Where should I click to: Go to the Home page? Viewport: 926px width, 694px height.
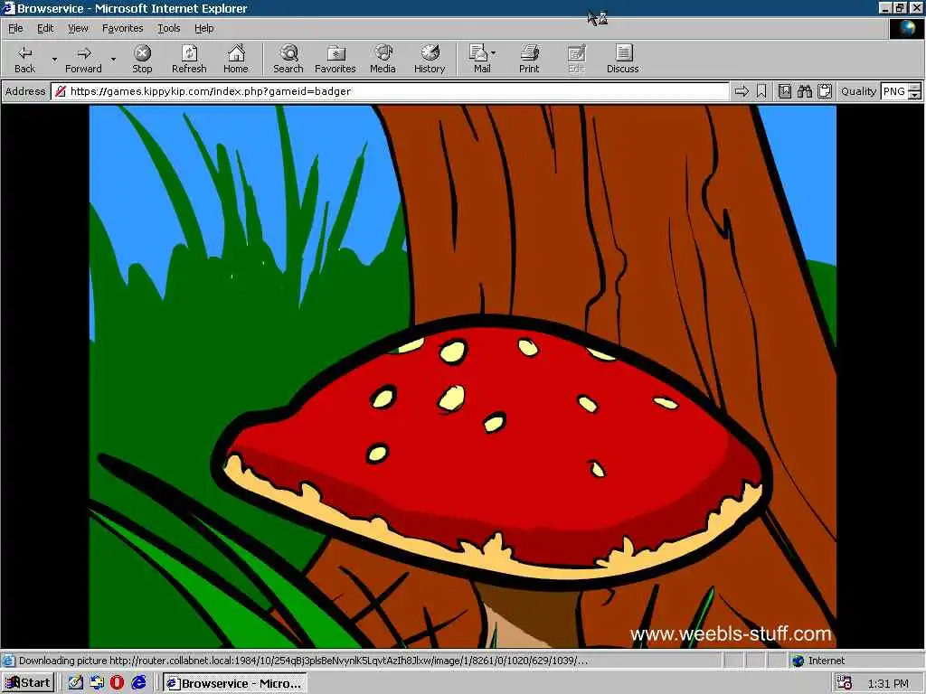coord(236,59)
